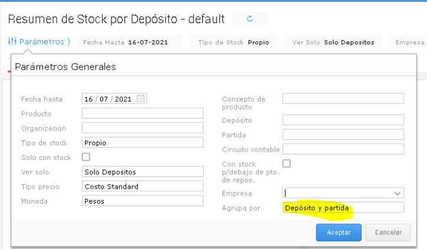Click the refresh icon beside the title
Screen dimensions: 427x249
pyautogui.click(x=249, y=19)
